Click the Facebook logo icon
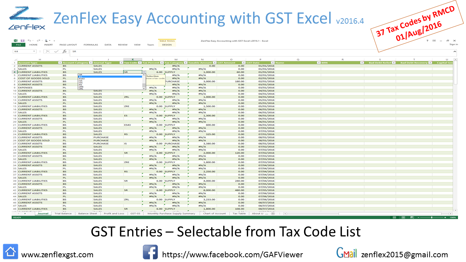This screenshot has width=466, height=262. click(x=150, y=252)
